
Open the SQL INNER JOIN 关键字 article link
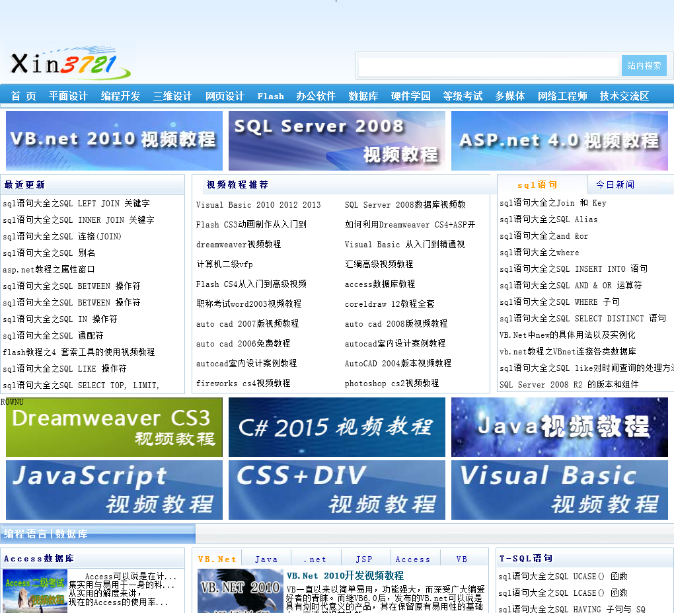tap(78, 220)
